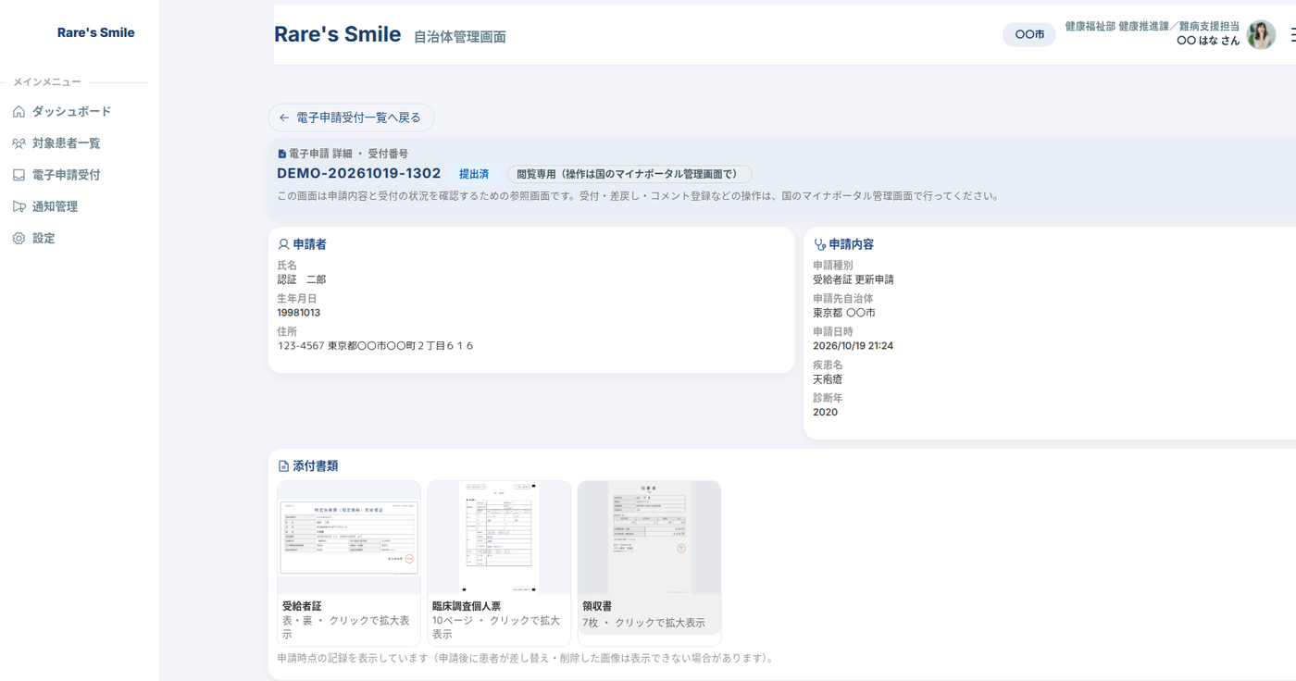The image size is (1296, 681).
Task: Click the Rare's Smile header title
Action: click(338, 34)
